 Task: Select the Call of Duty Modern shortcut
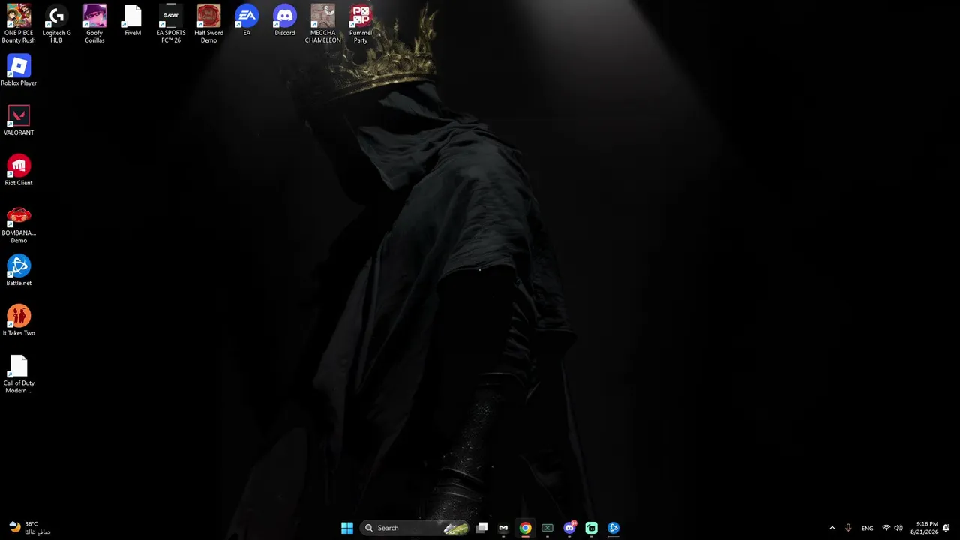(x=19, y=374)
